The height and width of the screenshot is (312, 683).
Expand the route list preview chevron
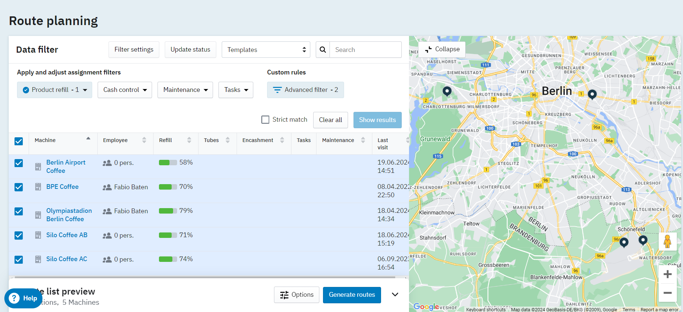click(395, 295)
